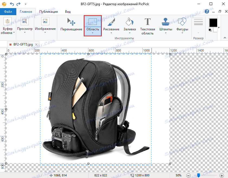Click the Просмотр preview icon
The width and height of the screenshot is (228, 178).
[x=25, y=21]
